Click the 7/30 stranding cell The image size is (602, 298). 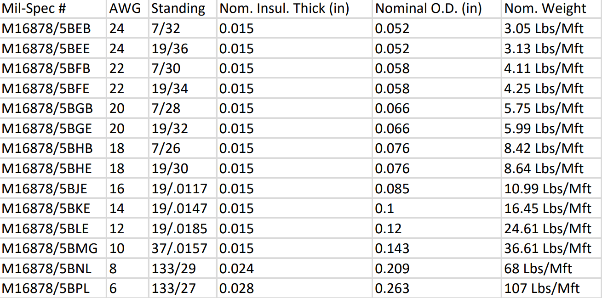pyautogui.click(x=183, y=68)
